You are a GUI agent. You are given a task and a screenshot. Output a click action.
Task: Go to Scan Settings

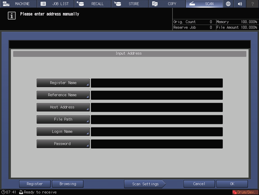pyautogui.click(x=145, y=184)
